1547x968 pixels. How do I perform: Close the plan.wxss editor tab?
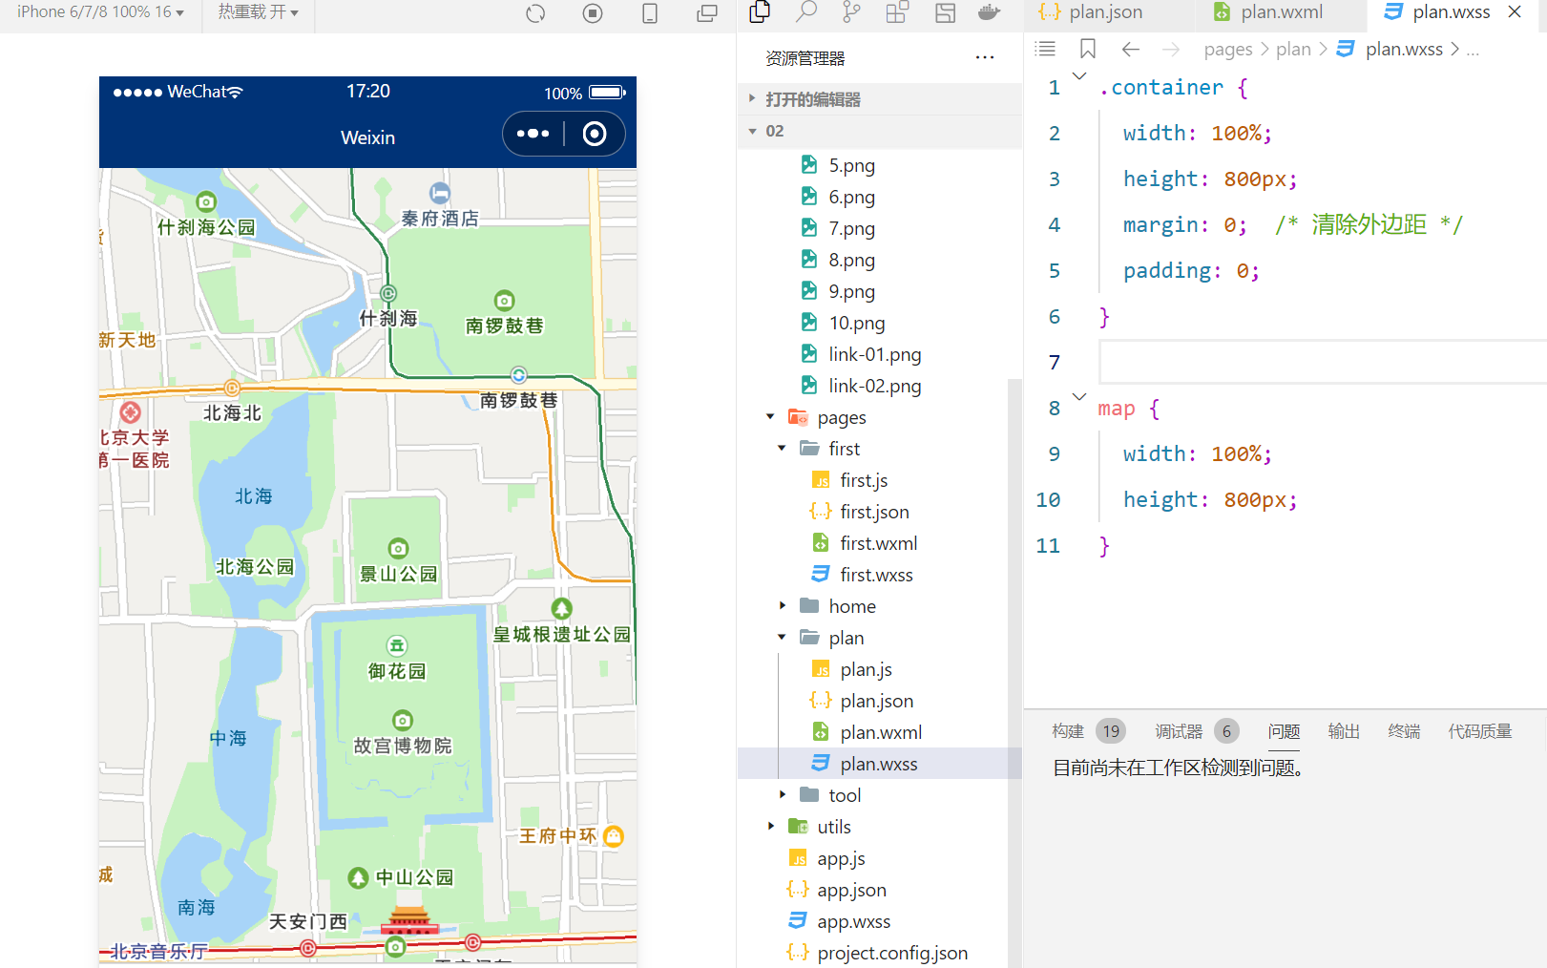[x=1515, y=12]
